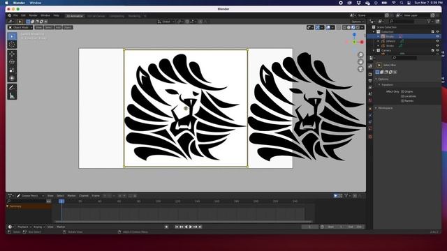
Task: Click the Summary channel row in the dopesheet
Action: [29, 206]
